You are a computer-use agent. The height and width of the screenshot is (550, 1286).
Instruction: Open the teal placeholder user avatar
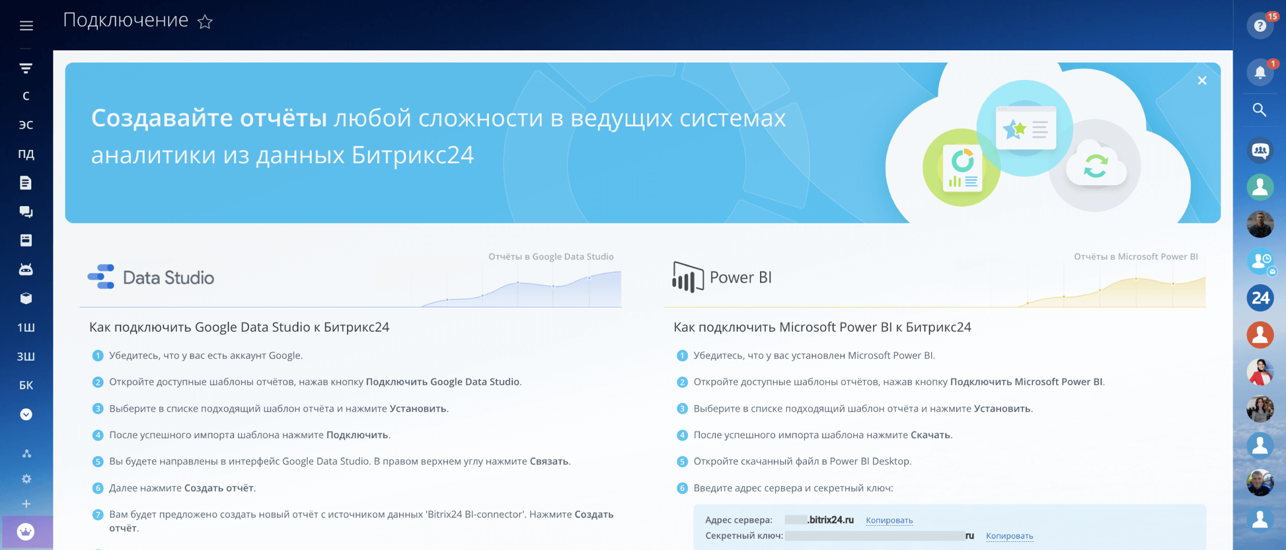[x=1260, y=187]
